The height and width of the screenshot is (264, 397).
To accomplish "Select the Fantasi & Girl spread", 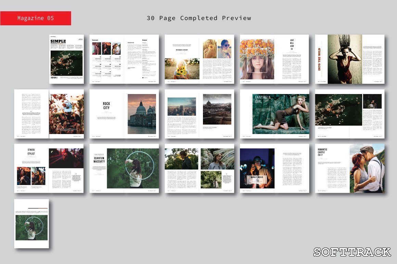I will [274, 114].
